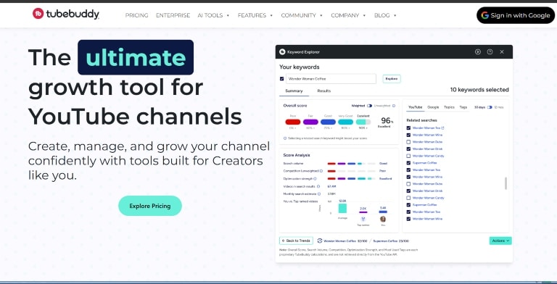Switch to the Results tab
The image size is (557, 284).
[324, 91]
